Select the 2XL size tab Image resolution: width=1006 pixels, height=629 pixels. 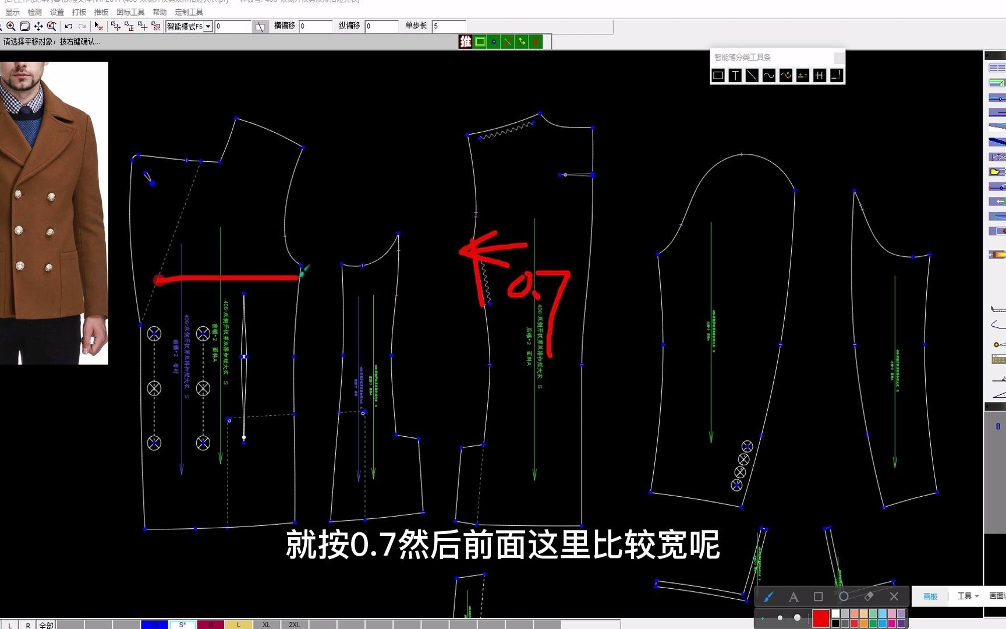[294, 625]
